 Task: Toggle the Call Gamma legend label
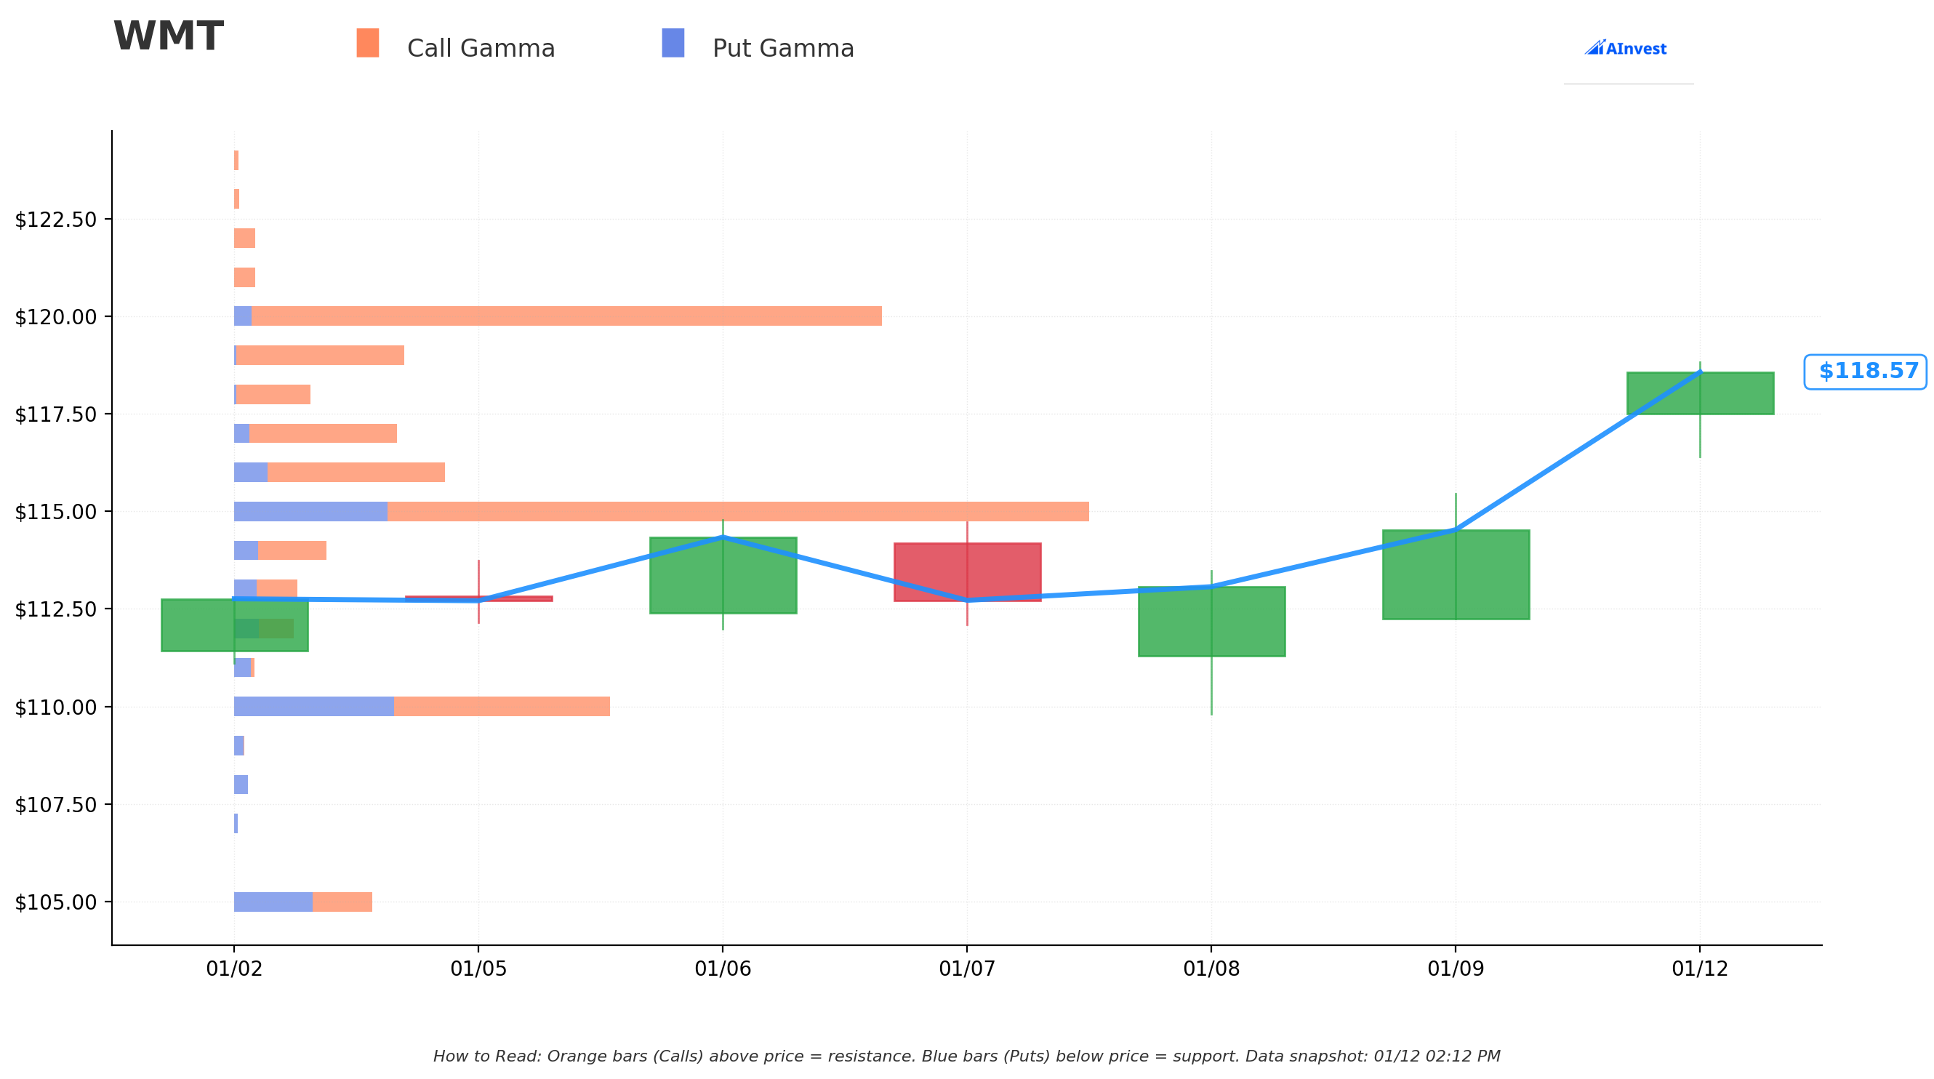[x=481, y=49]
